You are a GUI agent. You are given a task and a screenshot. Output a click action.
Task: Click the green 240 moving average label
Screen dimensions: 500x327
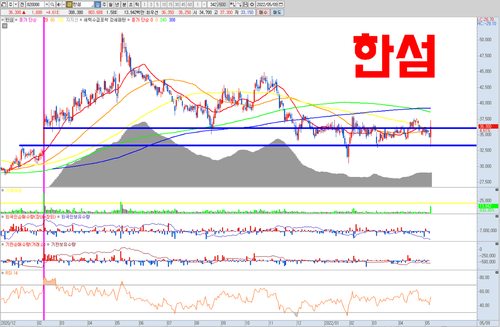163,20
